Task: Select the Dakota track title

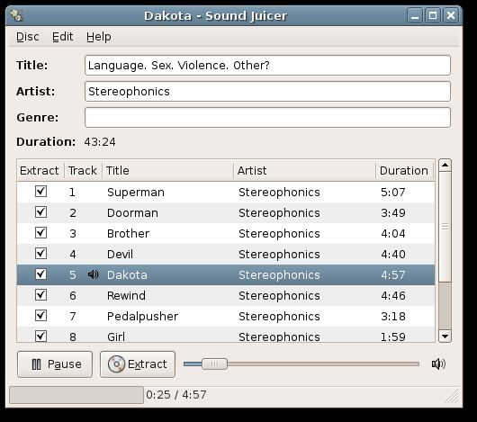Action: pos(127,274)
